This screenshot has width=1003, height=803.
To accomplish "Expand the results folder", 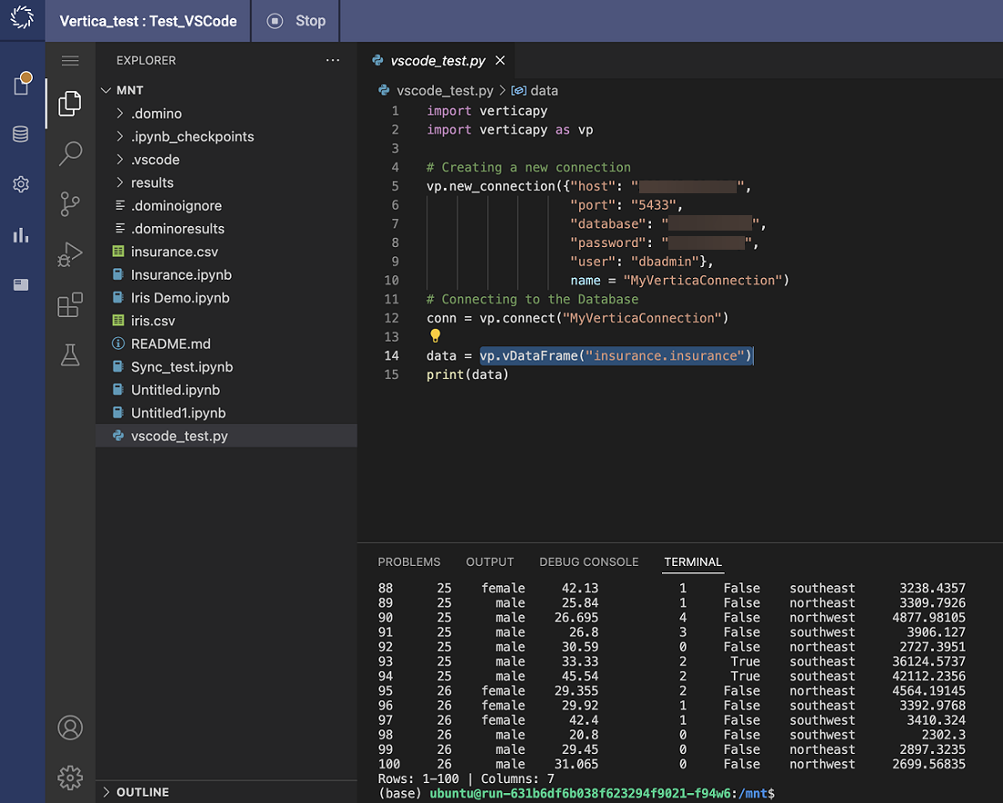I will click(152, 182).
